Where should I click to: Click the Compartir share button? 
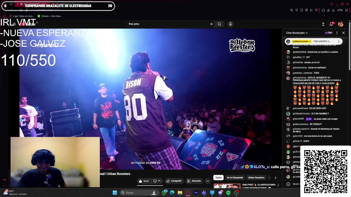(174, 181)
